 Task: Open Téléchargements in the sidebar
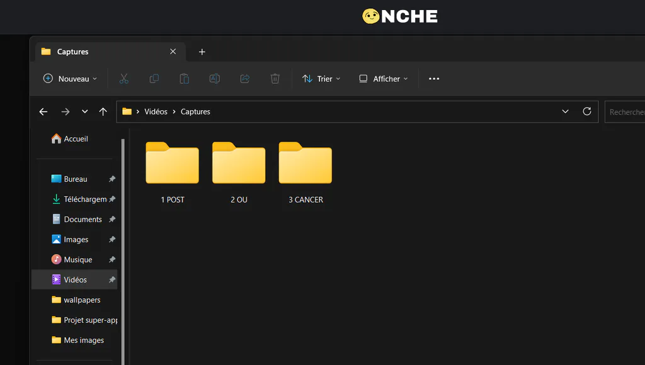(x=76, y=199)
